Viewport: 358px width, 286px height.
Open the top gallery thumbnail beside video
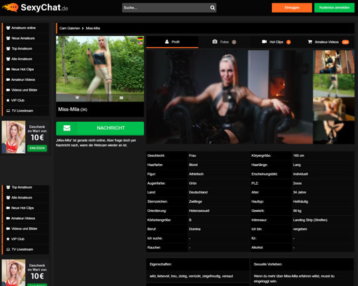tap(333, 62)
